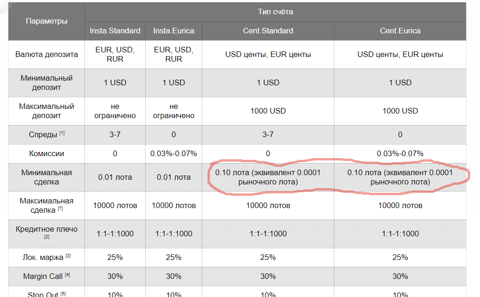Click Insta.Standard deposit currency EUR, USD, RUR
480x297 pixels.
(x=115, y=55)
